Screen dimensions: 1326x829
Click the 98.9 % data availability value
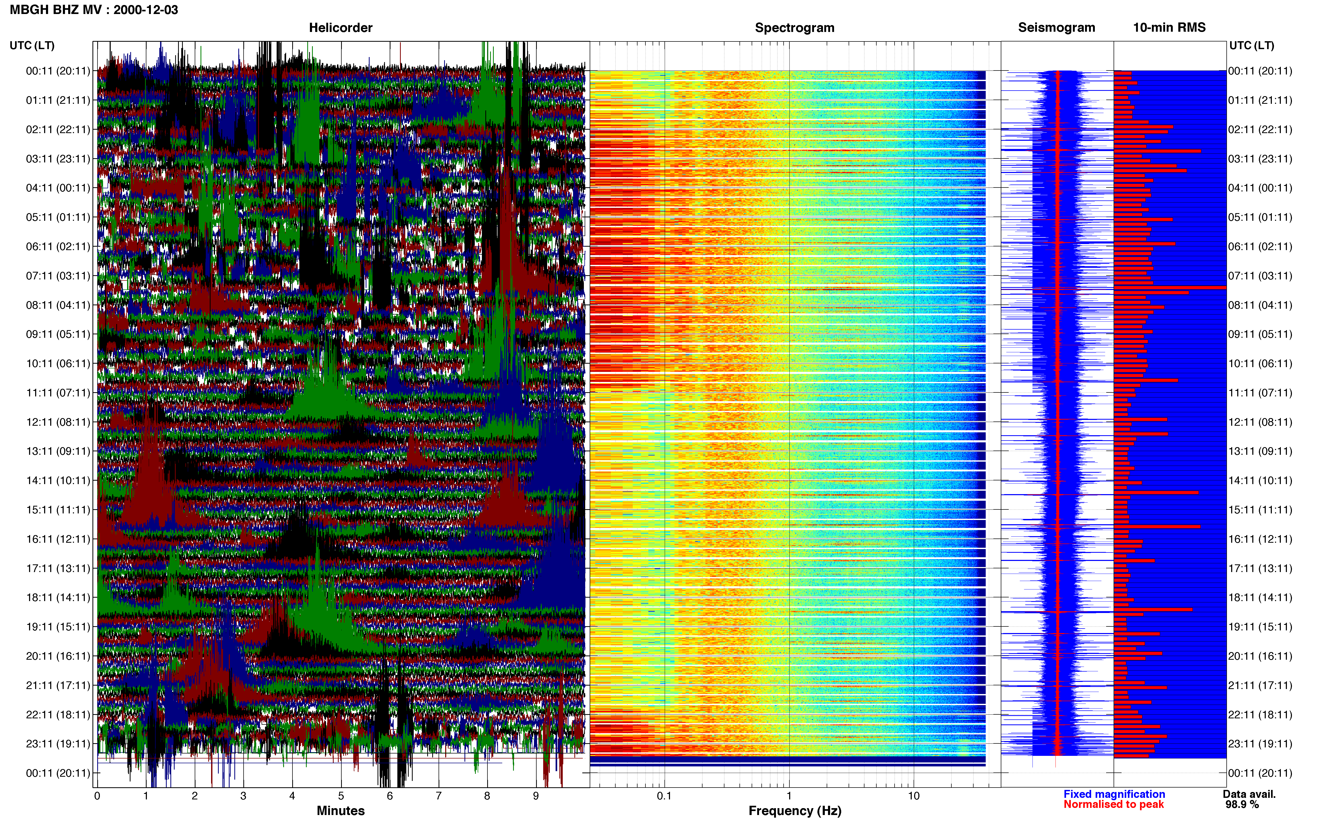(x=1242, y=804)
